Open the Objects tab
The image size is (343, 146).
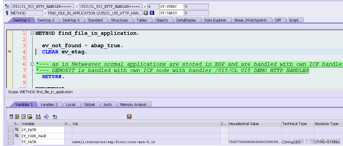point(162,20)
